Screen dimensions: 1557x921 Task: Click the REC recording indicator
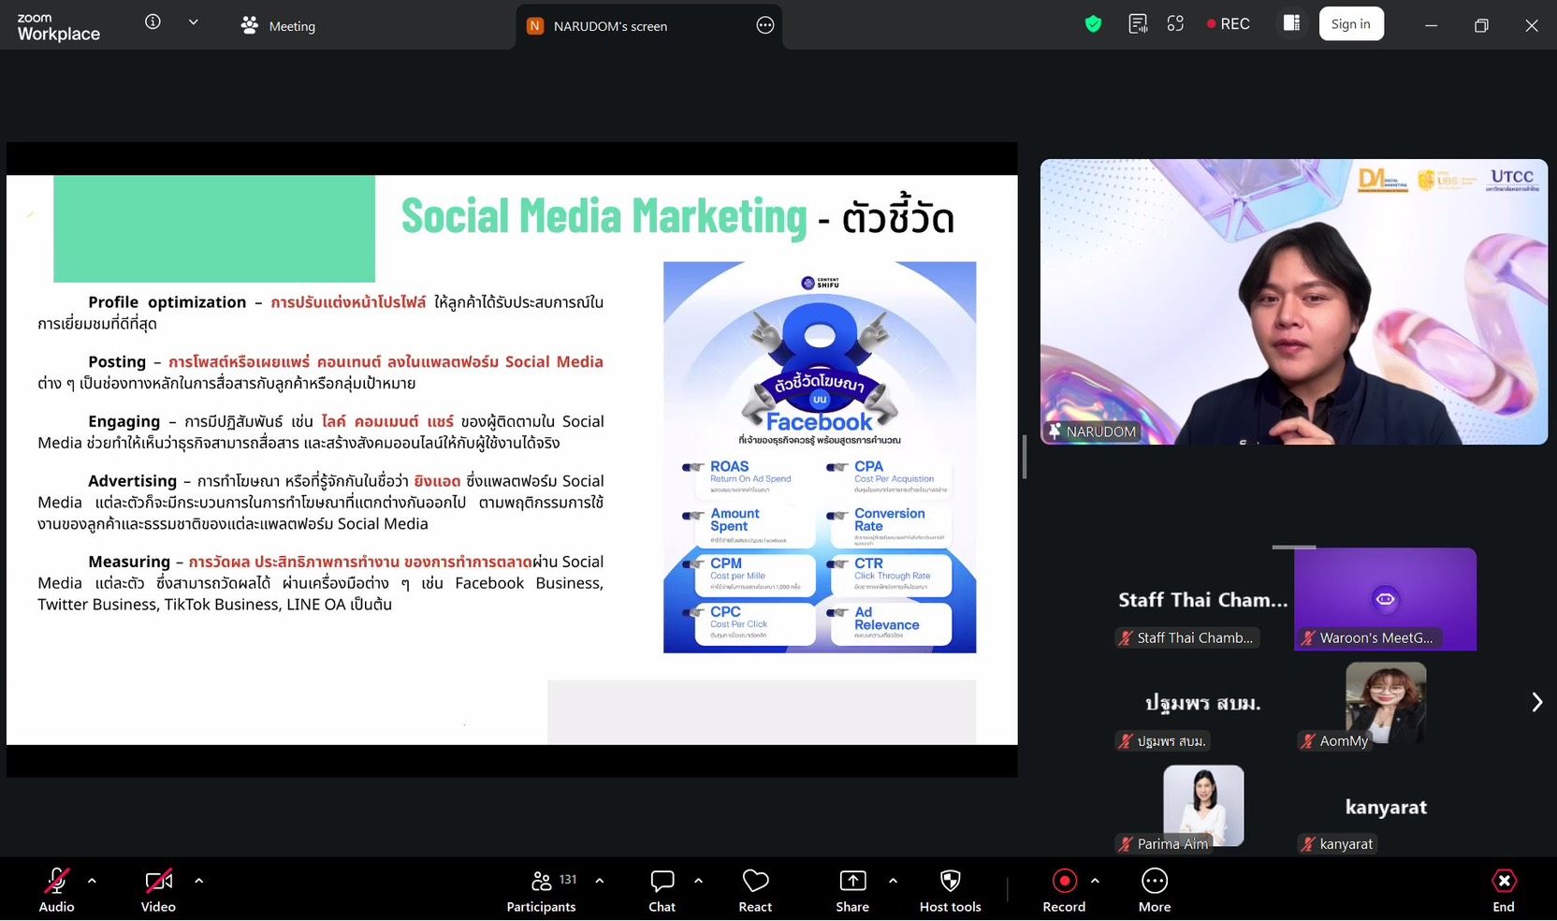(x=1228, y=24)
